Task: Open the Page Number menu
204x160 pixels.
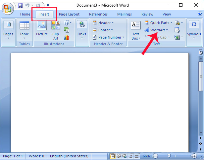Action: coord(109,37)
